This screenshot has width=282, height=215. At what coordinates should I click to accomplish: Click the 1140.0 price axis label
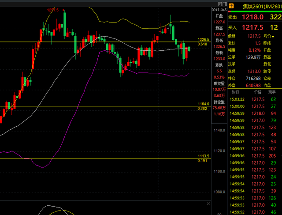tap(219, 130)
